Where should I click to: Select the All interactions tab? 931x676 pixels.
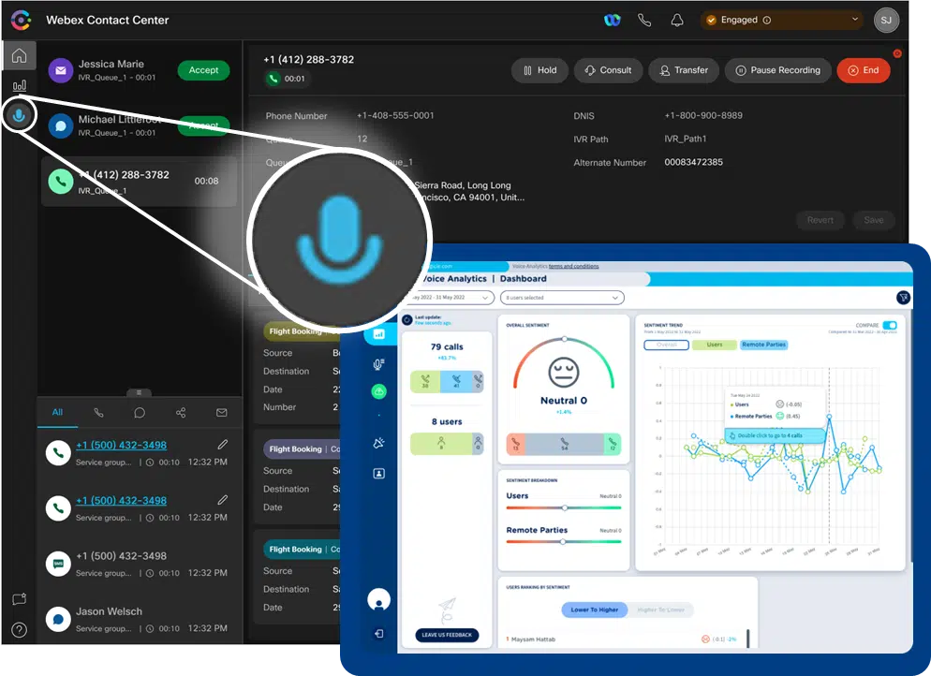coord(57,412)
